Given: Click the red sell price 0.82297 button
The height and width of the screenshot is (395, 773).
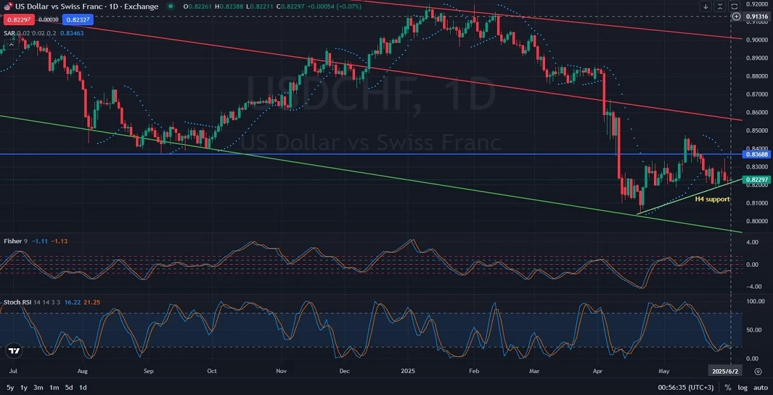Looking at the screenshot, I should point(18,20).
